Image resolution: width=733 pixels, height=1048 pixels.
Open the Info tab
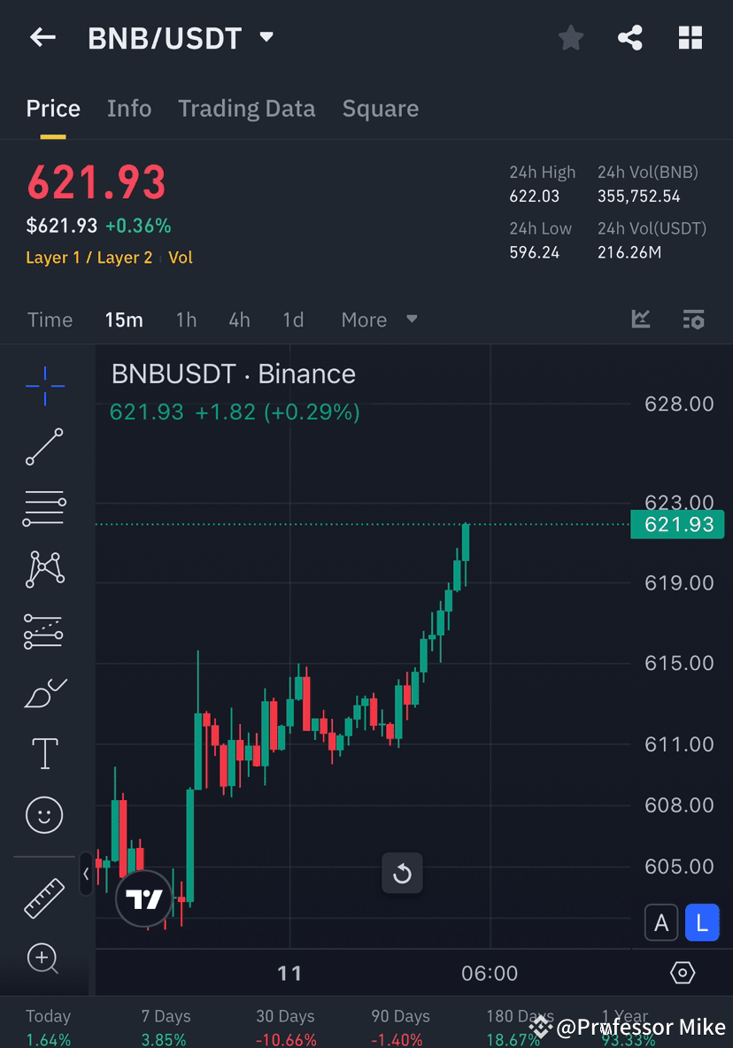[129, 108]
